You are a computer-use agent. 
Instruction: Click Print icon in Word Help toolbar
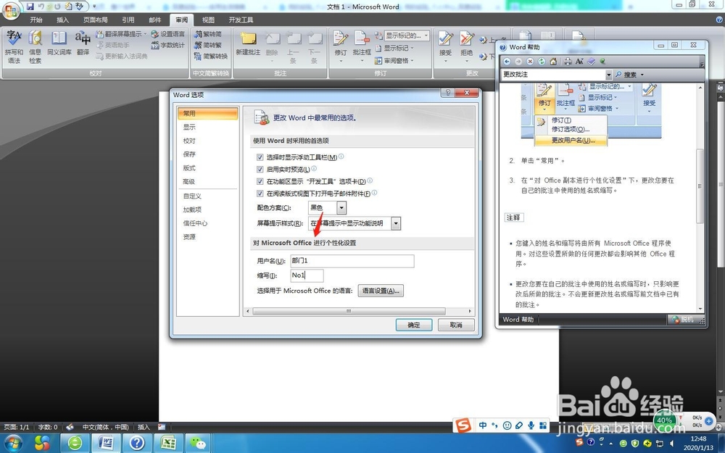pos(568,62)
